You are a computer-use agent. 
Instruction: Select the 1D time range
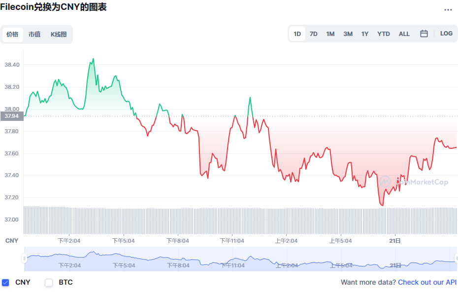(297, 34)
